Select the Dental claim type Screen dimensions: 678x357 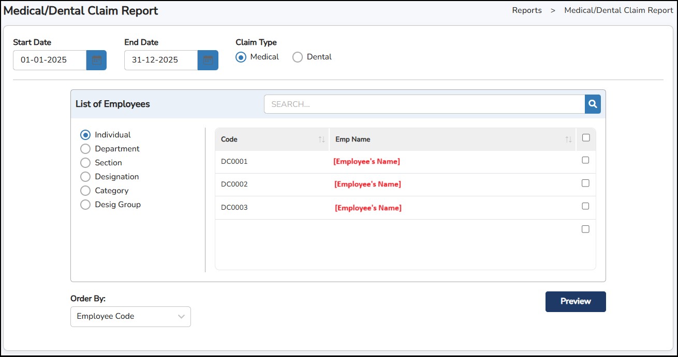[x=298, y=57]
